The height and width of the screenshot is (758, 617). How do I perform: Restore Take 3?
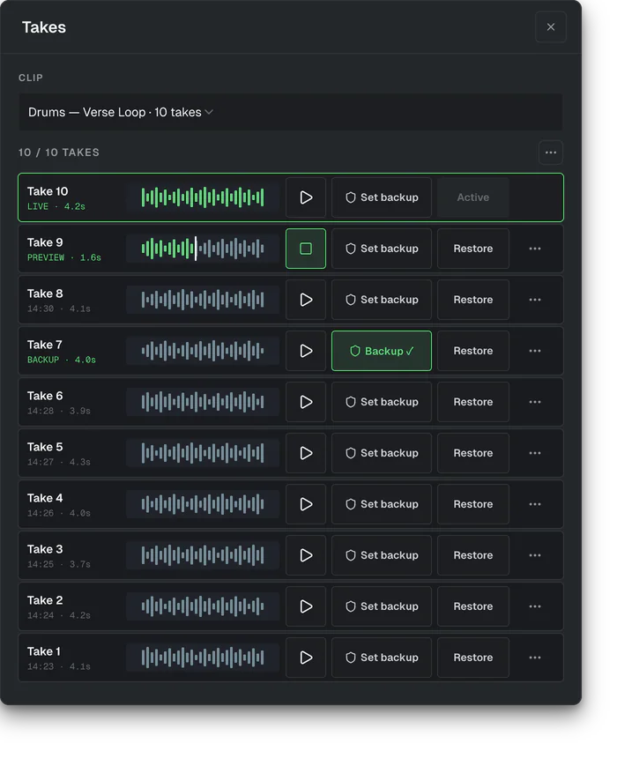coord(473,555)
